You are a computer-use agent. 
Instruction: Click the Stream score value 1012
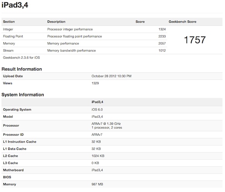click(x=162, y=51)
